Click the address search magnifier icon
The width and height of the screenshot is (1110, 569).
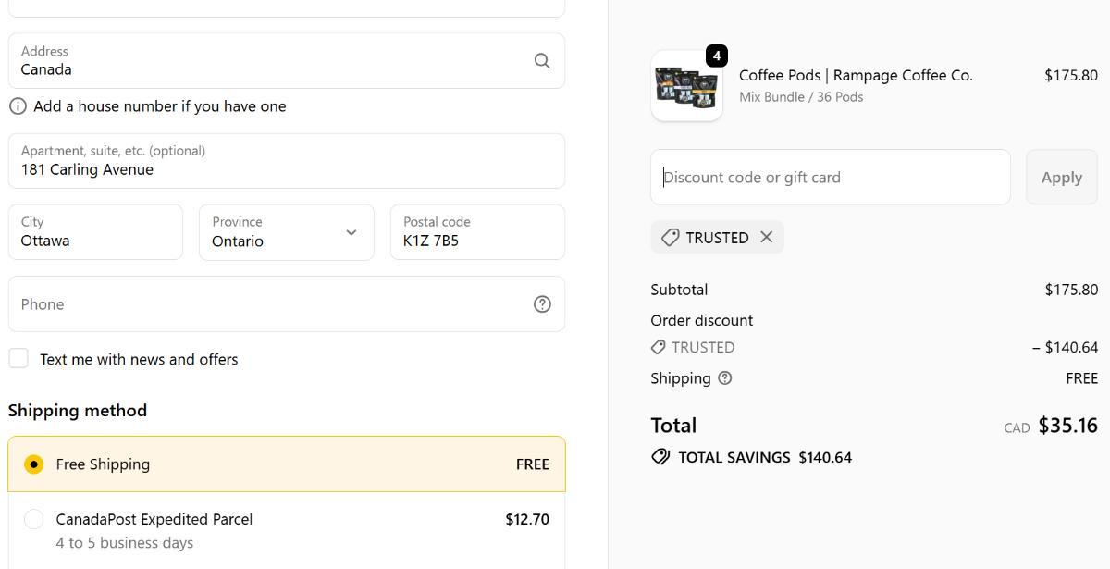(542, 61)
